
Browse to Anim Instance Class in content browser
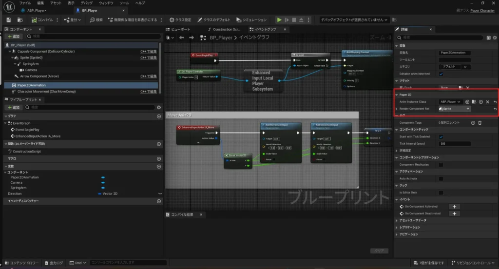(474, 102)
